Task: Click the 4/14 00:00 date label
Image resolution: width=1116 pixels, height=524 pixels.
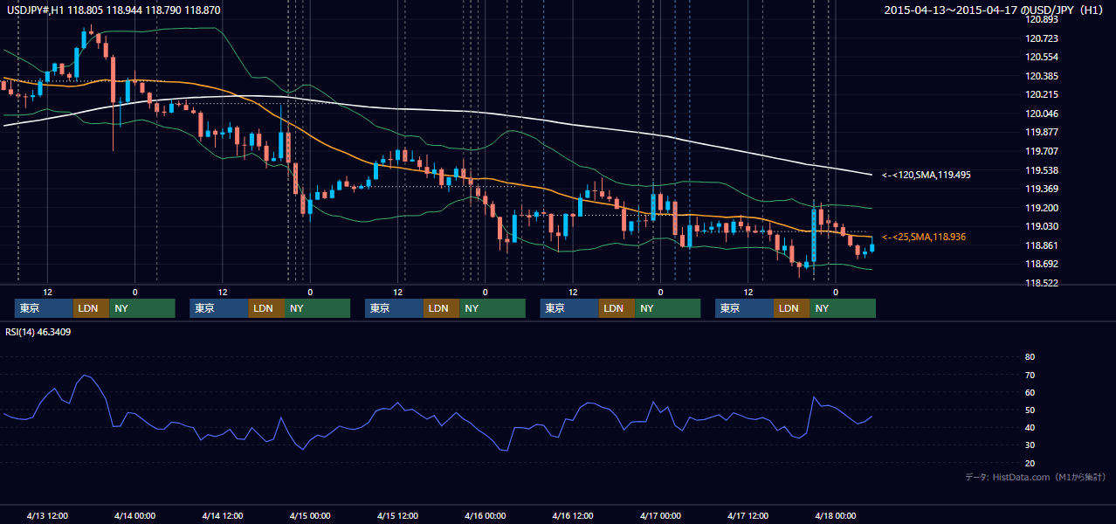Action: 134,515
